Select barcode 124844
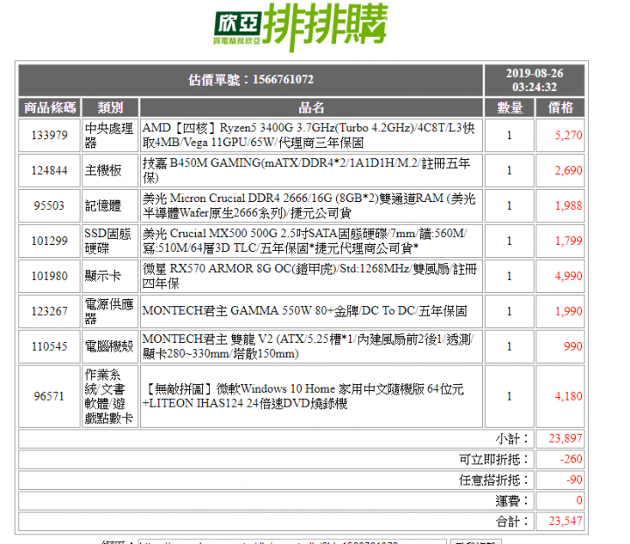 coord(49,171)
